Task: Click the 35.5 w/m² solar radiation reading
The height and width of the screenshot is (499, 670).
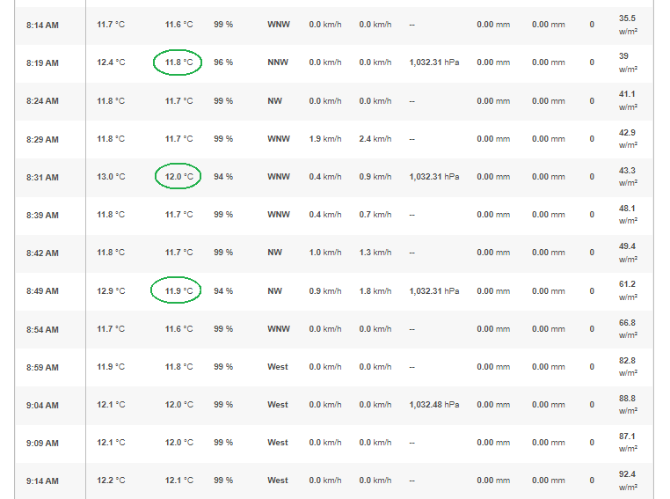Action: click(628, 25)
